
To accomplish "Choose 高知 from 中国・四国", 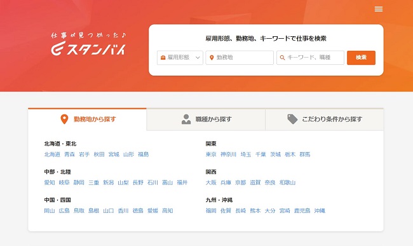I will coord(168,210).
